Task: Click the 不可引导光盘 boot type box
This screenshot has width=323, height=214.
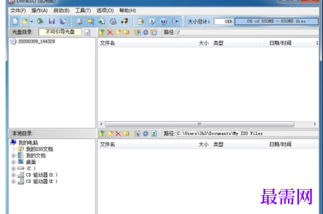Action: point(60,32)
